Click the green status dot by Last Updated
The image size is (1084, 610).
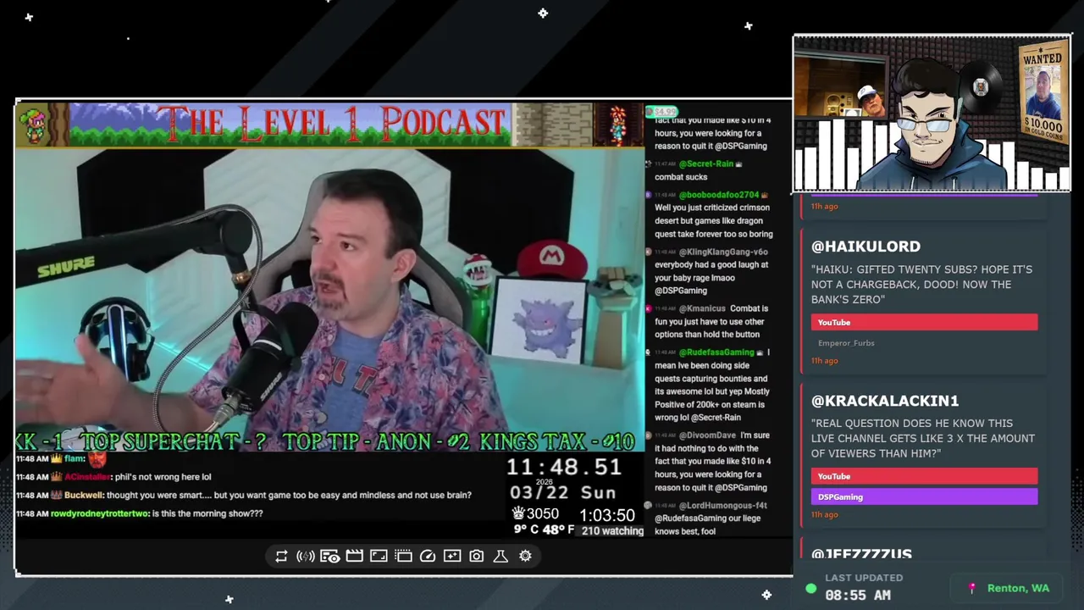[811, 588]
